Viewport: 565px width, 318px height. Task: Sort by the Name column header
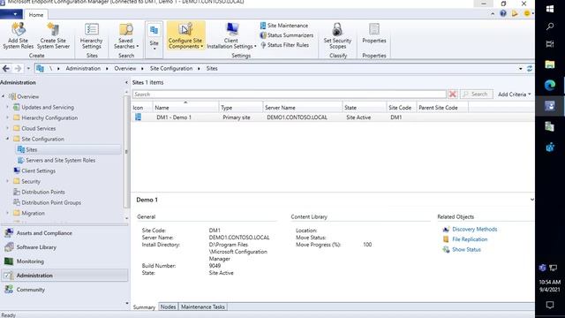coord(185,108)
